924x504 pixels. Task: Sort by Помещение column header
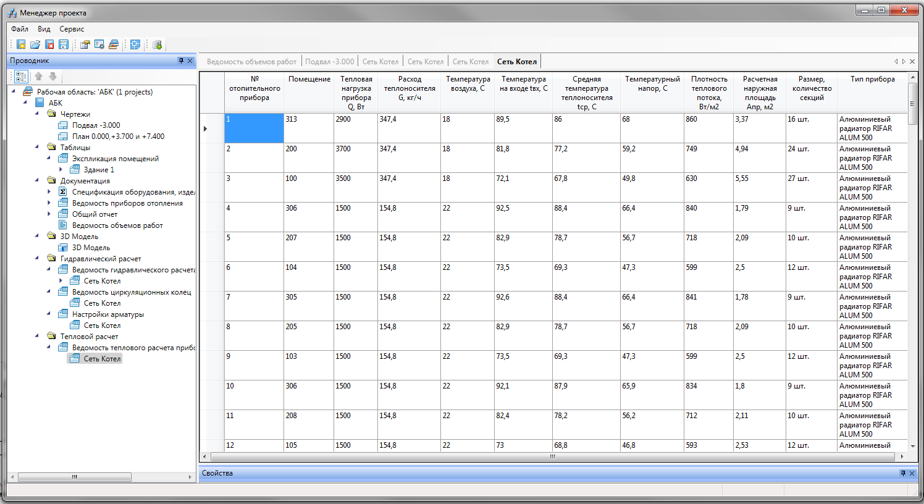point(309,79)
